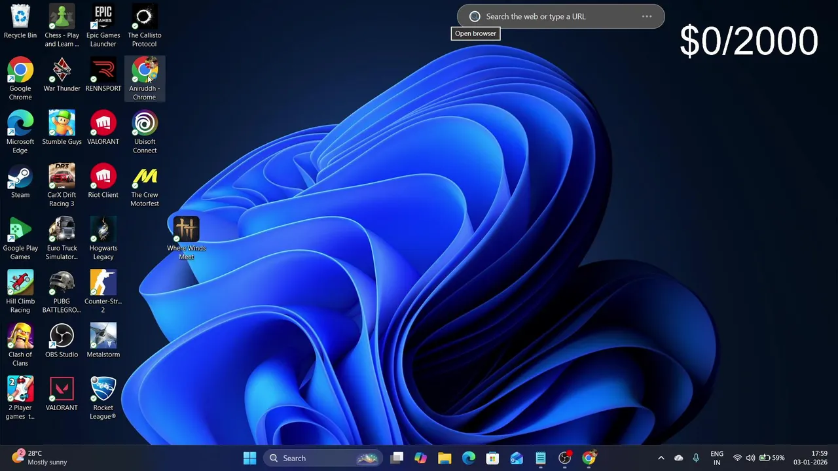
Task: Open the Windows Start menu
Action: pos(249,458)
